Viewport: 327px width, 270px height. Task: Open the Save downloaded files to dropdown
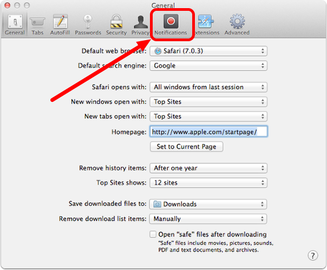click(208, 204)
